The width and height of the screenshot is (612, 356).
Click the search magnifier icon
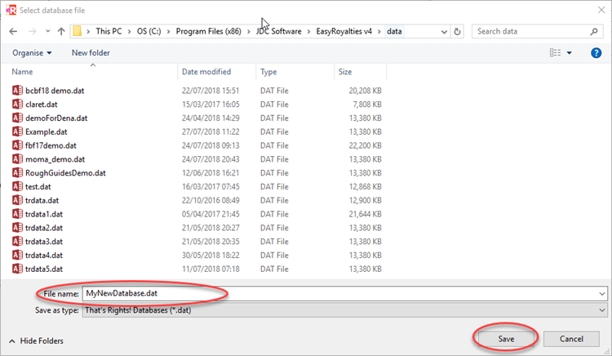coord(594,32)
